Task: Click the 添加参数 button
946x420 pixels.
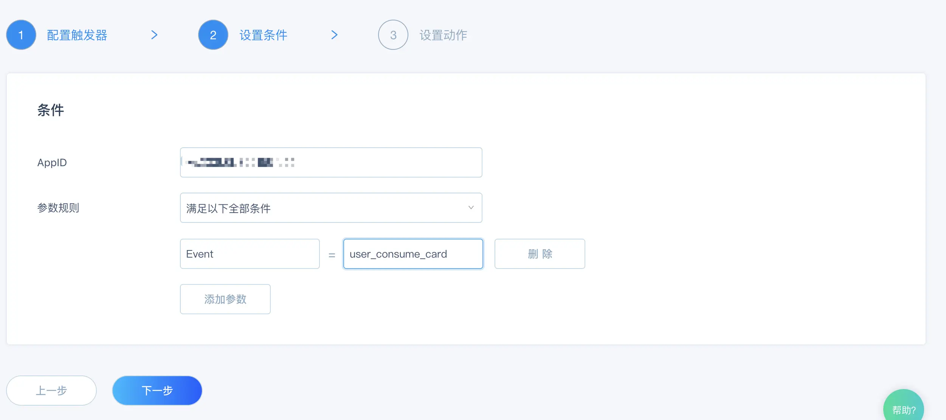Action: point(225,299)
